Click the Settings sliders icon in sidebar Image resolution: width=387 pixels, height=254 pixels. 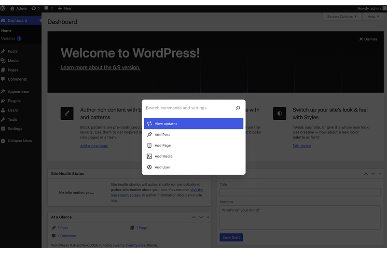[x=3, y=129]
